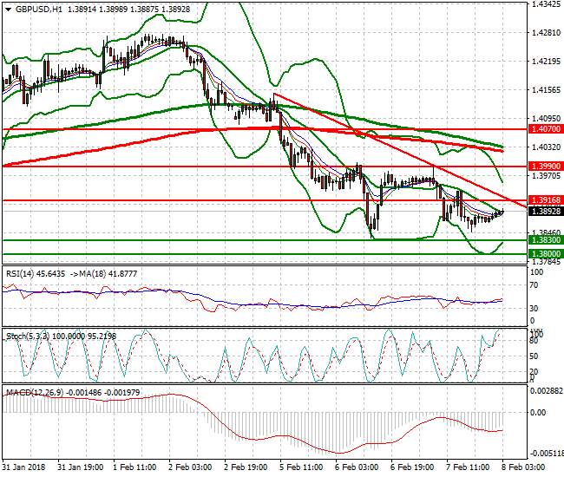The image size is (564, 477).
Task: Click the 6 Feb 03:00 time axis label
Action: point(357,467)
